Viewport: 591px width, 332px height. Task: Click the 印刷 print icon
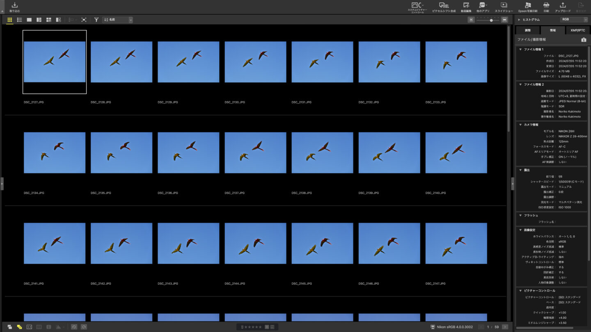point(546,7)
